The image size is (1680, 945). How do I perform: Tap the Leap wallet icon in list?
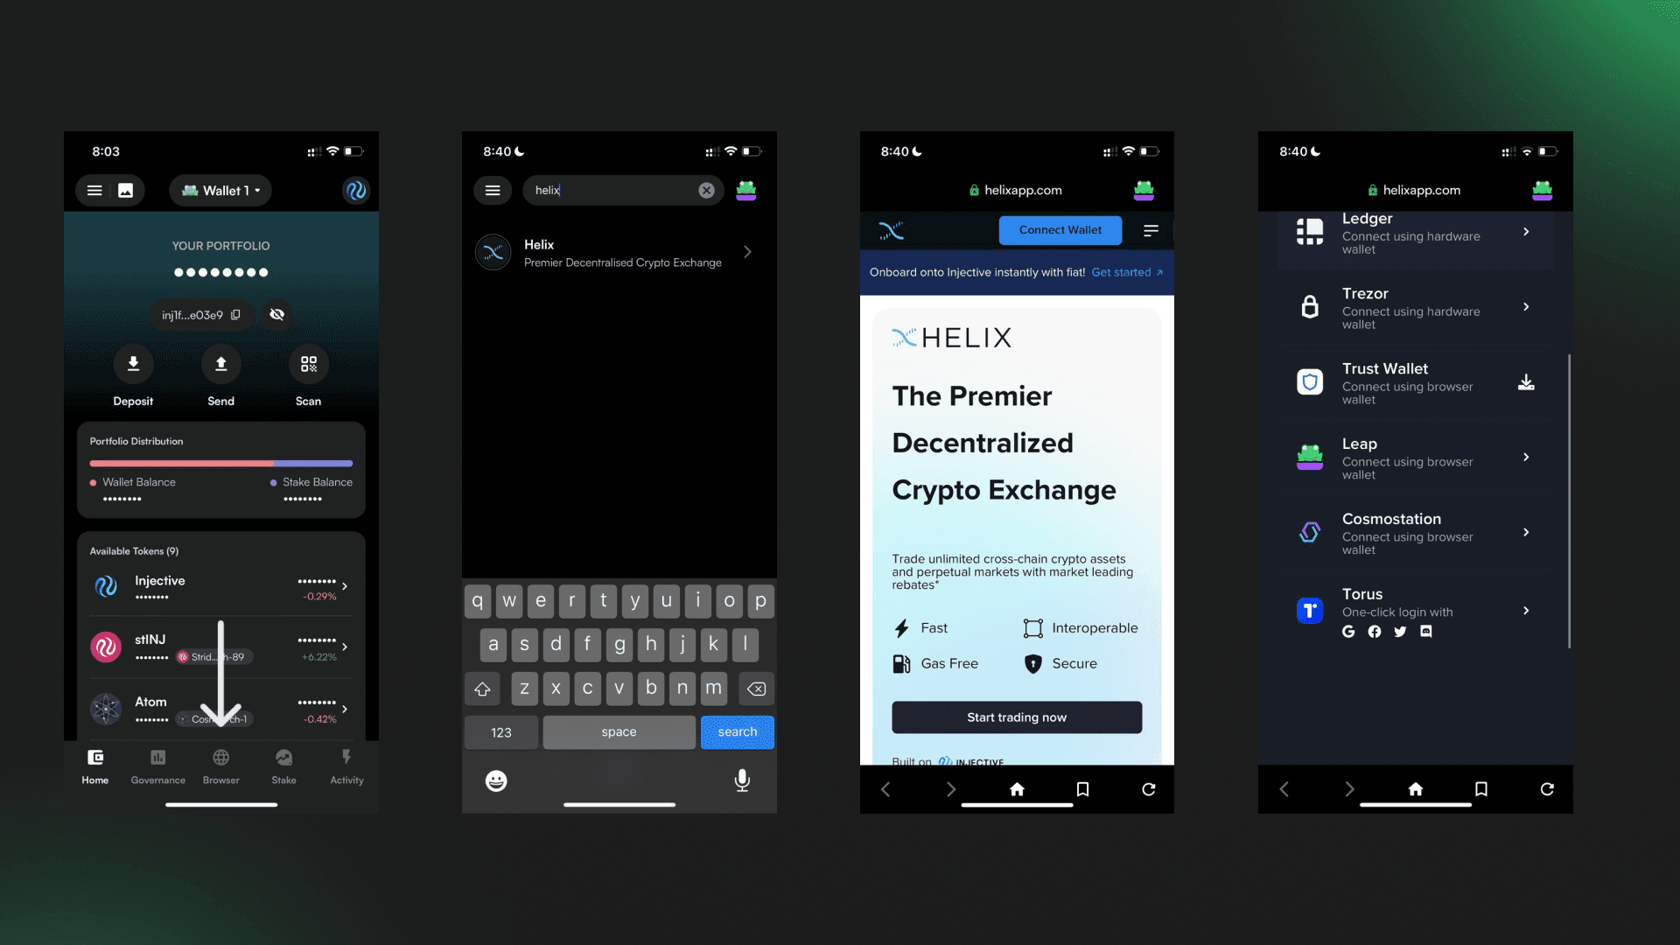click(x=1310, y=456)
